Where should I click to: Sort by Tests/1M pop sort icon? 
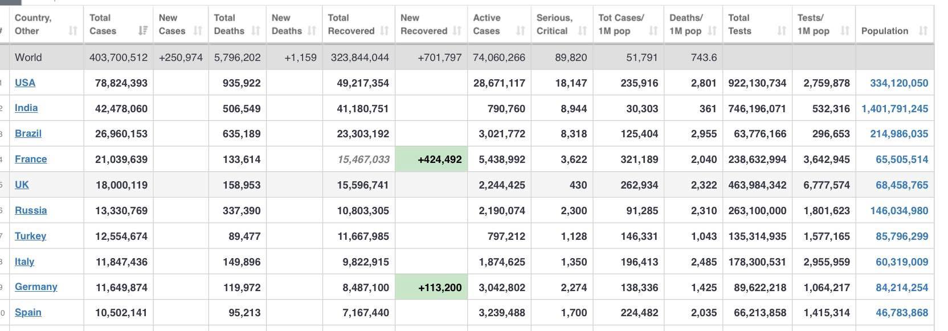tap(845, 31)
